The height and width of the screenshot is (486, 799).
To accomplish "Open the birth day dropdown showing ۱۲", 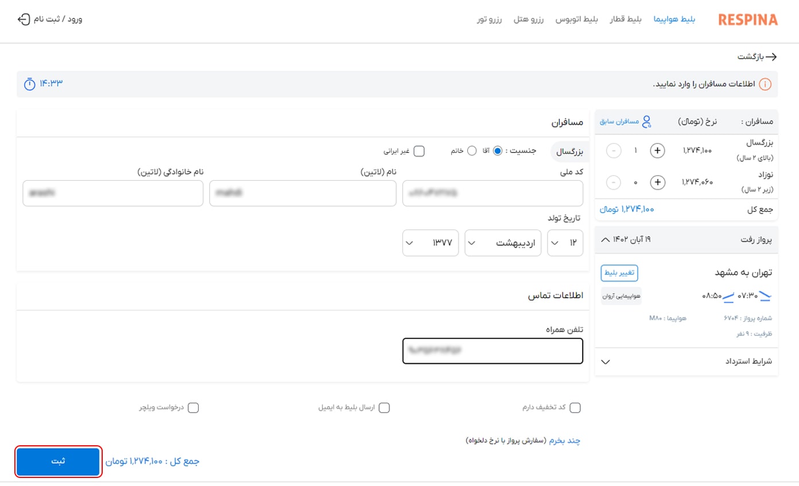I will (x=565, y=243).
